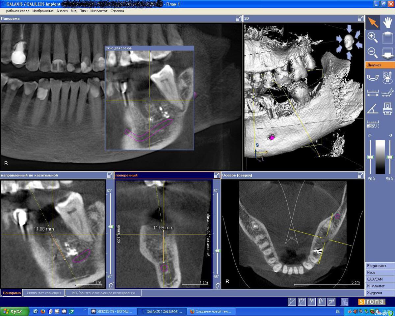Choose the jaw arch panorama curve tool
The height and width of the screenshot is (316, 395).
click(x=373, y=78)
